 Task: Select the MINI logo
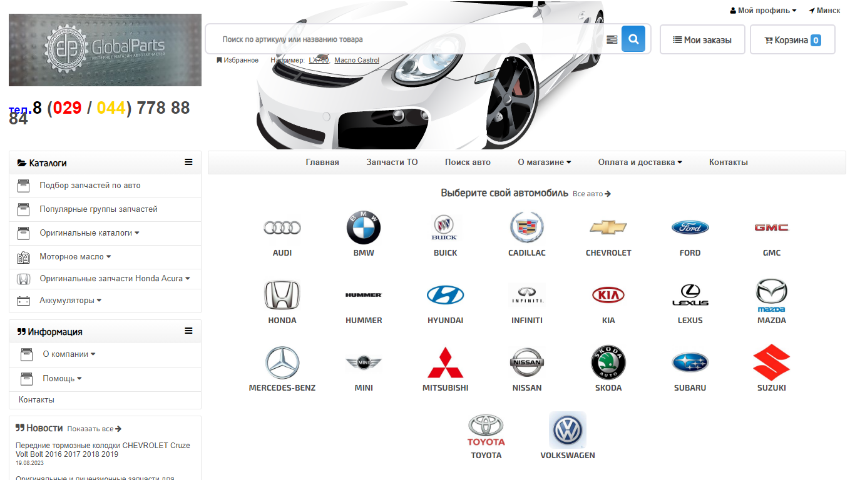364,362
